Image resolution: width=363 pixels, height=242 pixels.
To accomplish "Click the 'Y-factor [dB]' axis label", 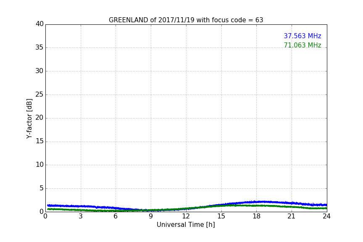I will [x=29, y=118].
